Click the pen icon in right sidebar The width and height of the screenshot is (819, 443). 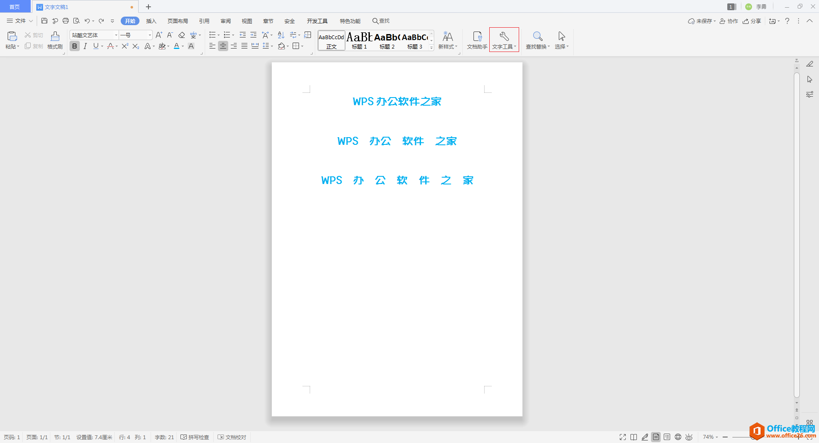pos(810,64)
